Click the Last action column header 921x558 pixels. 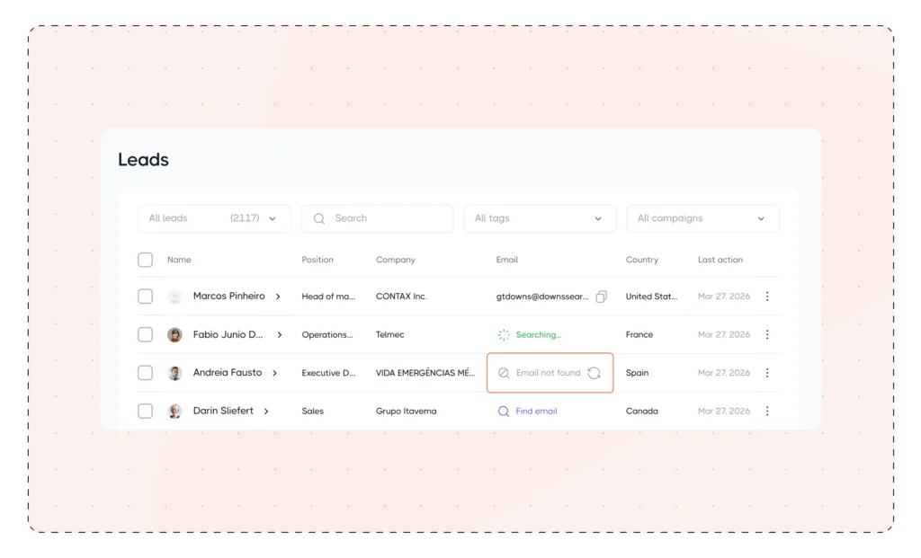[x=720, y=260]
